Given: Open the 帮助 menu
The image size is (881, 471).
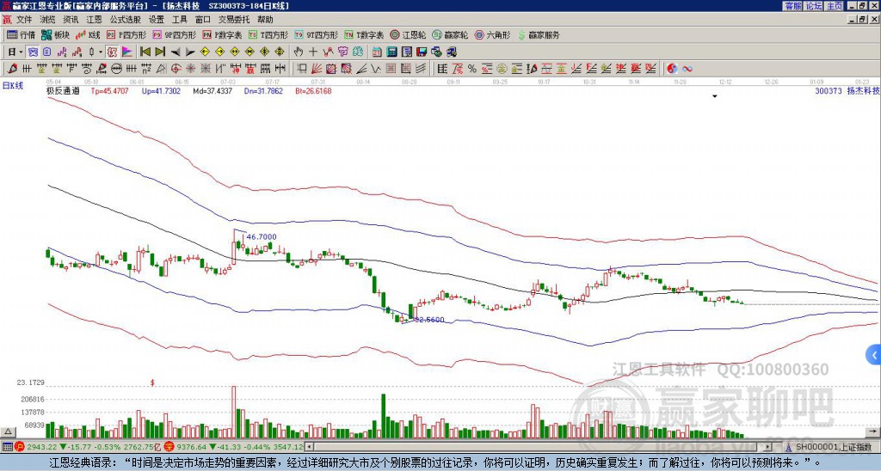Looking at the screenshot, I should (265, 20).
